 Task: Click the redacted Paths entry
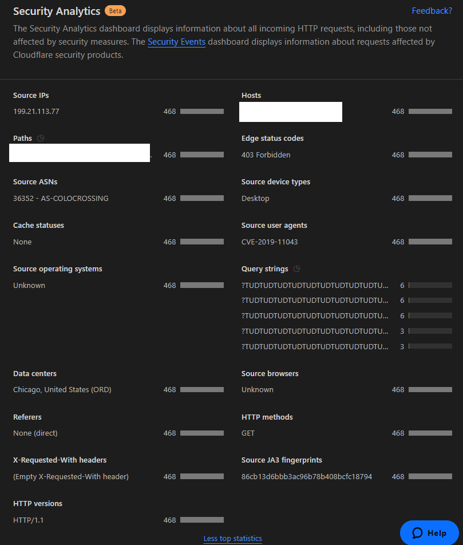click(80, 153)
